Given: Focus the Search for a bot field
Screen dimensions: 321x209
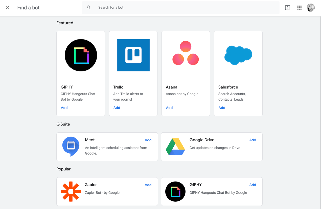Looking at the screenshot, I should [181, 8].
